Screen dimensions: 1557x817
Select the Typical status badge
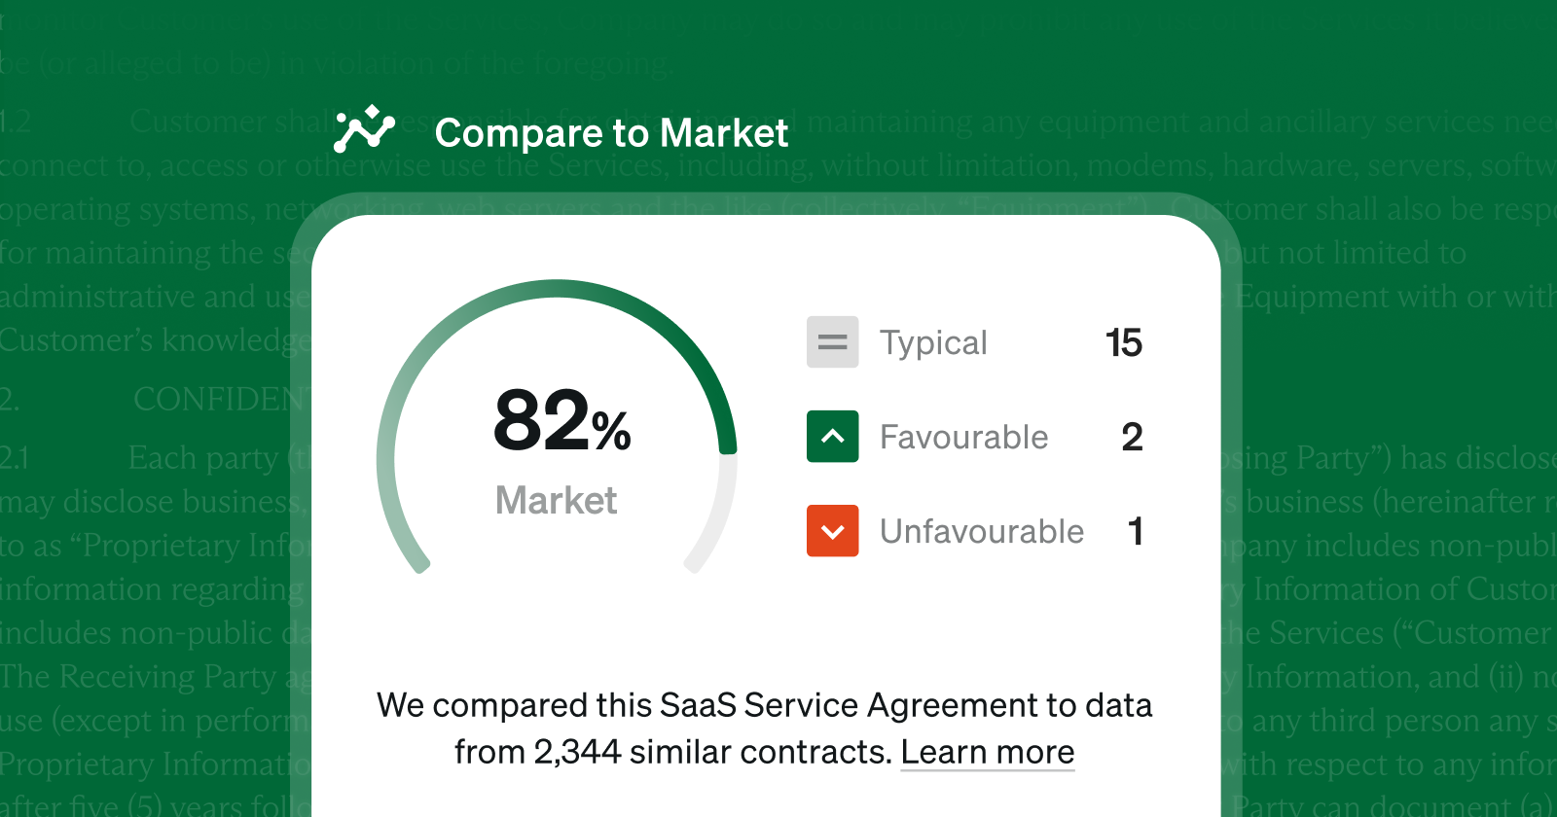coord(933,342)
